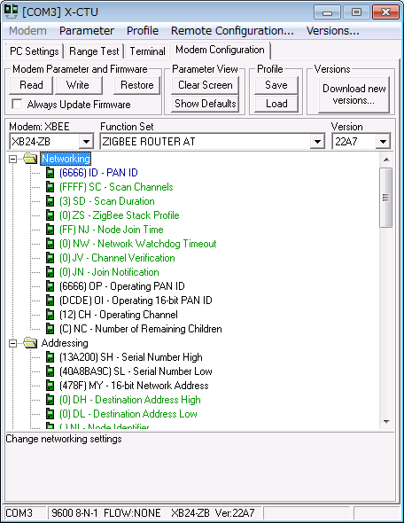Click the Destination Address High icon
The width and height of the screenshot is (404, 523).
coord(50,400)
